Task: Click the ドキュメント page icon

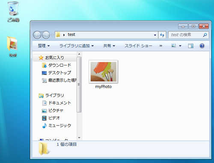Action: point(45,103)
